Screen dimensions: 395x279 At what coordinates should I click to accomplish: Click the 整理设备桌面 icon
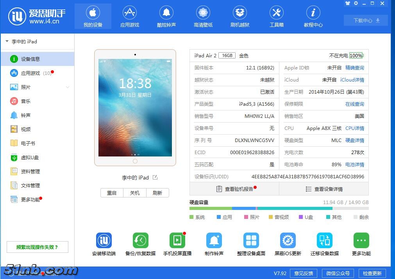pyautogui.click(x=251, y=240)
